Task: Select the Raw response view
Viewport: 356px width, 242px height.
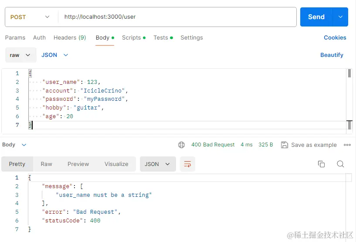Action: click(x=46, y=164)
